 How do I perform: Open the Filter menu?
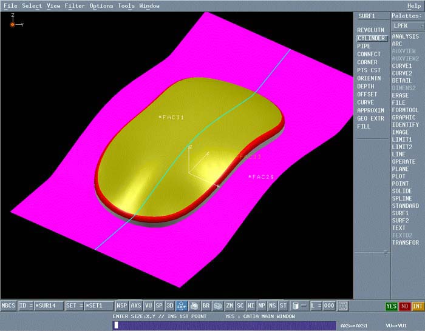[x=75, y=5]
